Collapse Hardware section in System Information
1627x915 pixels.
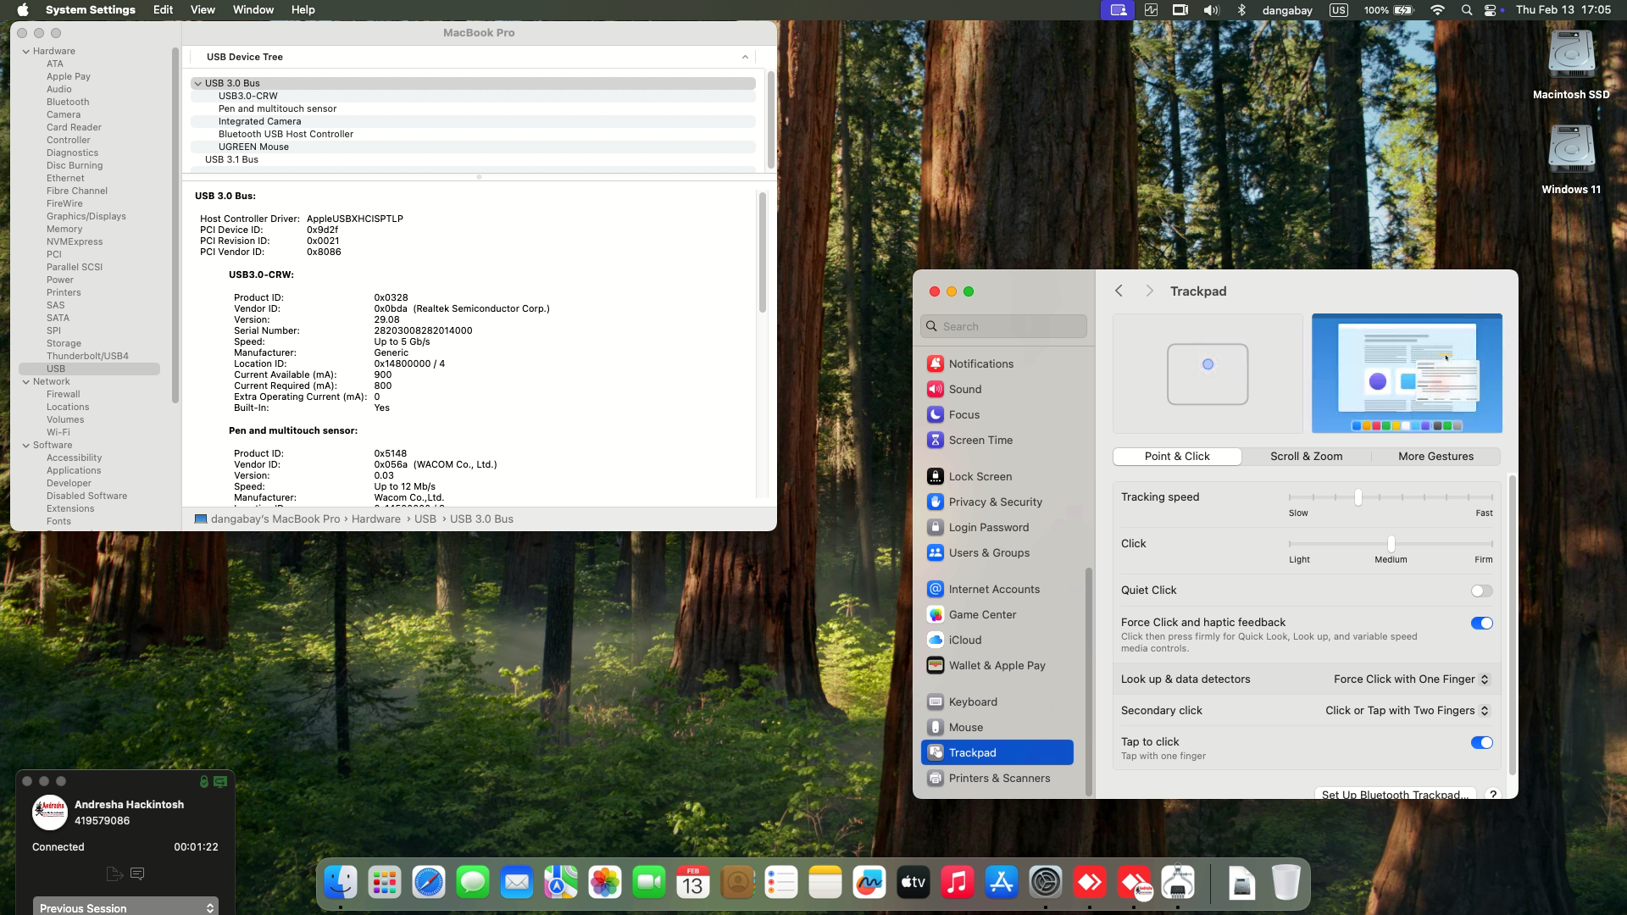tap(25, 51)
